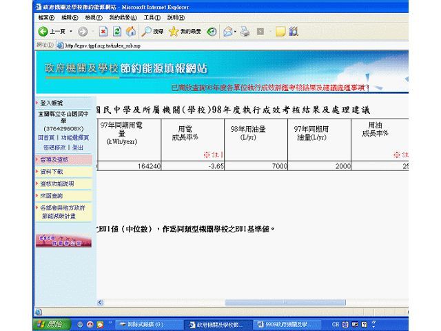
Task: Click the Print icon in toolbar
Action: (x=245, y=32)
